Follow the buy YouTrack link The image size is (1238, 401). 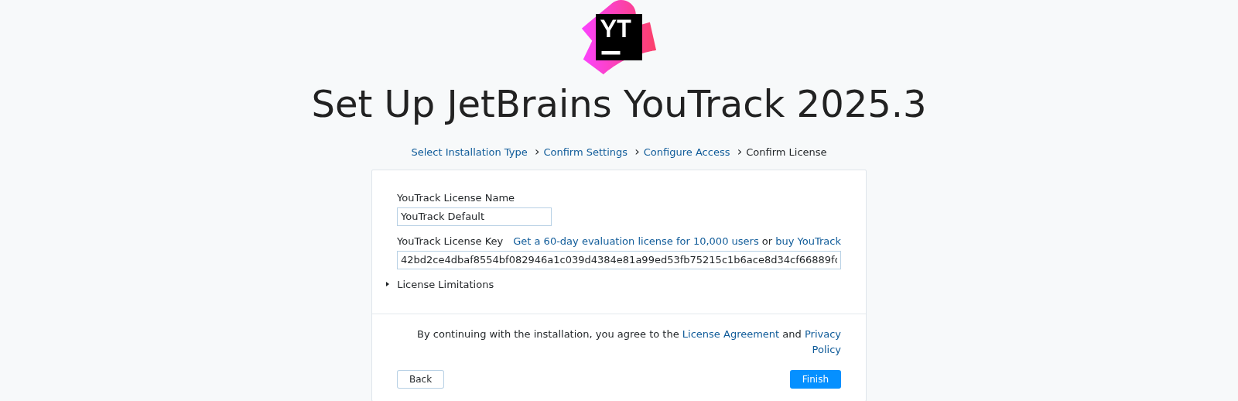[x=808, y=242]
